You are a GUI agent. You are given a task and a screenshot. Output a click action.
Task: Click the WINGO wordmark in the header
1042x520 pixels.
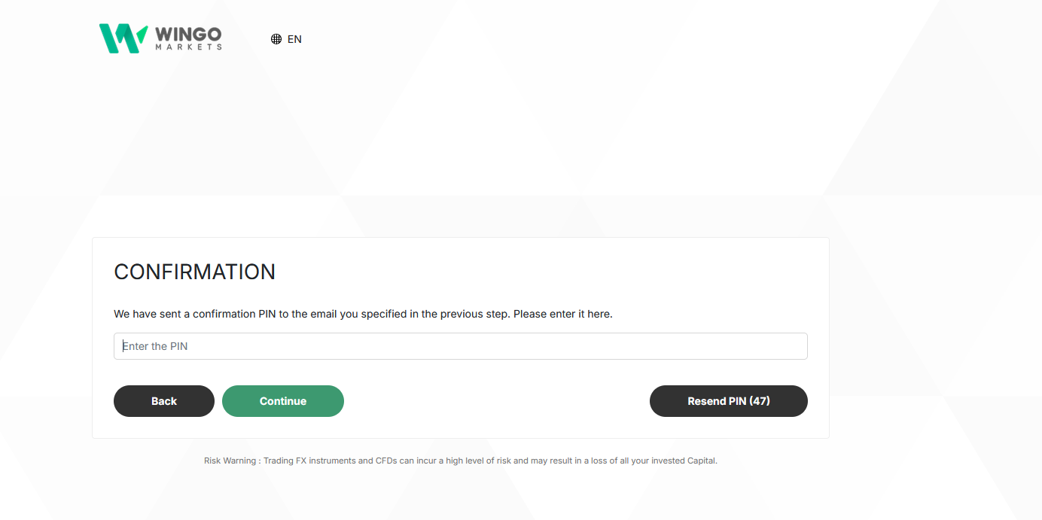click(x=188, y=34)
